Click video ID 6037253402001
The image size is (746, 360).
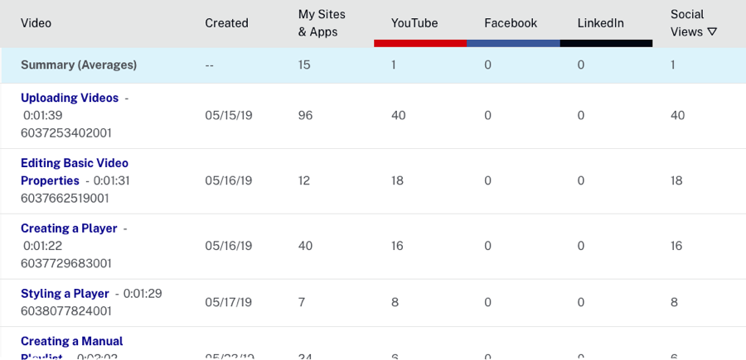pyautogui.click(x=66, y=132)
